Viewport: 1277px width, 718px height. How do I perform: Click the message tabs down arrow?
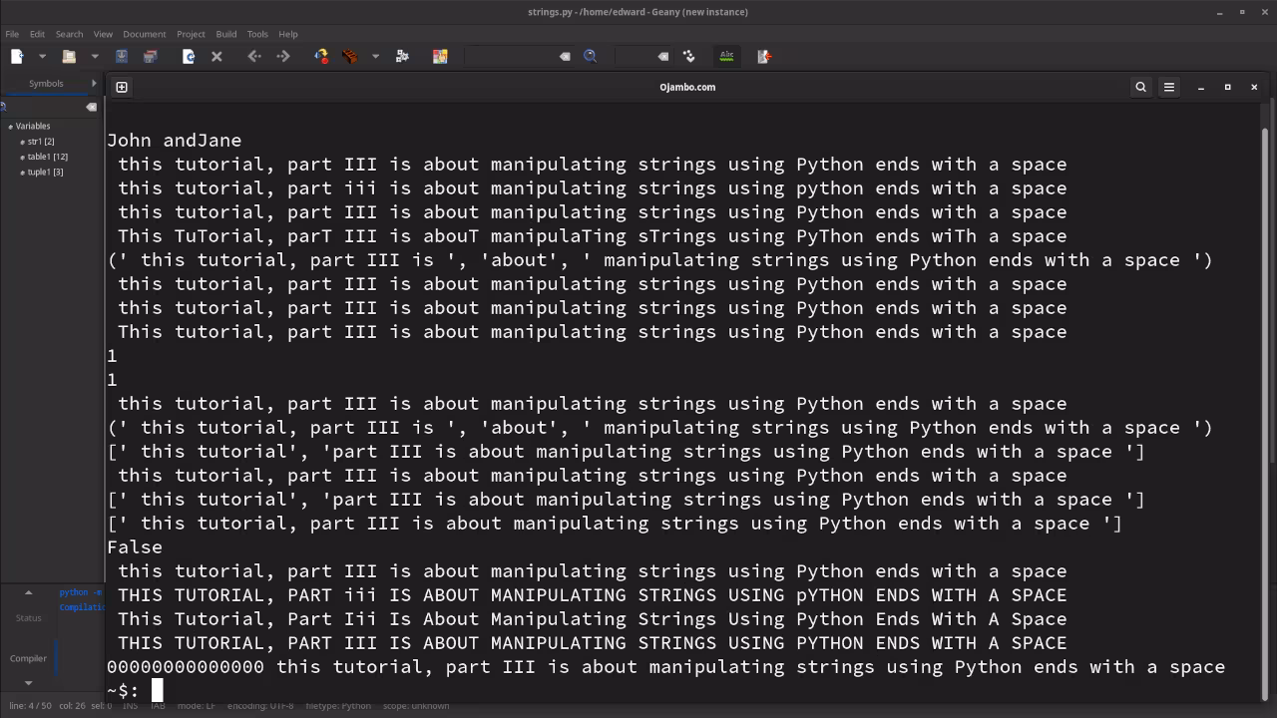click(x=28, y=683)
